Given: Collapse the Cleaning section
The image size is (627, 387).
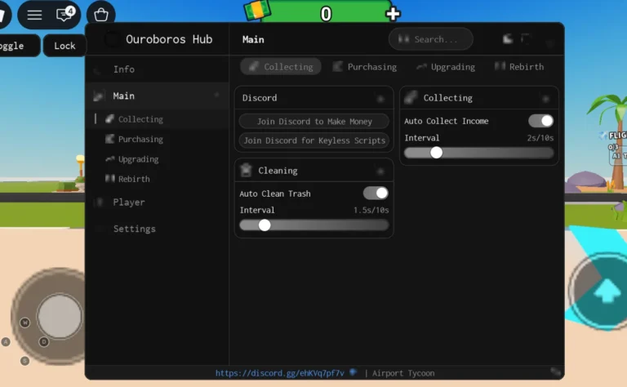Looking at the screenshot, I should [380, 171].
